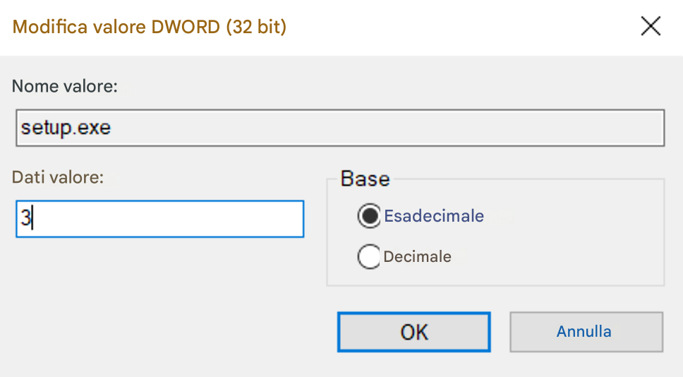Select the Decimale radio button
This screenshot has height=377, width=683.
pyautogui.click(x=369, y=256)
